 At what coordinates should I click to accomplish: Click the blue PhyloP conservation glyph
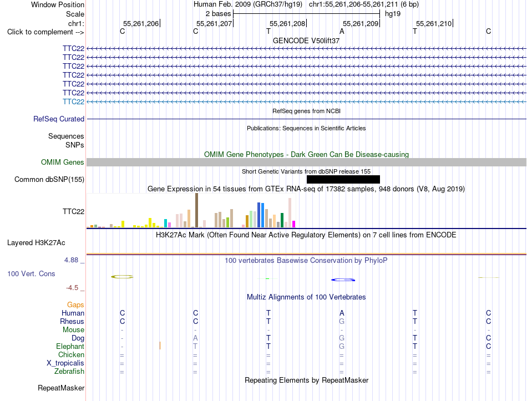343,280
